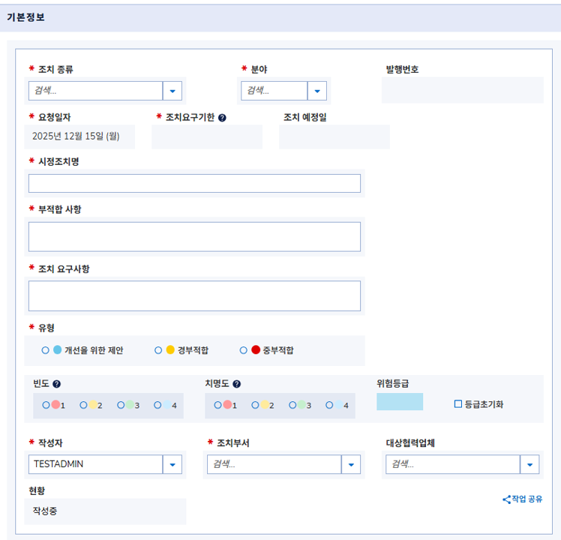Screen dimensions: 561x540
Task: Click help icon next to 조치요구기한
Action: pos(223,118)
